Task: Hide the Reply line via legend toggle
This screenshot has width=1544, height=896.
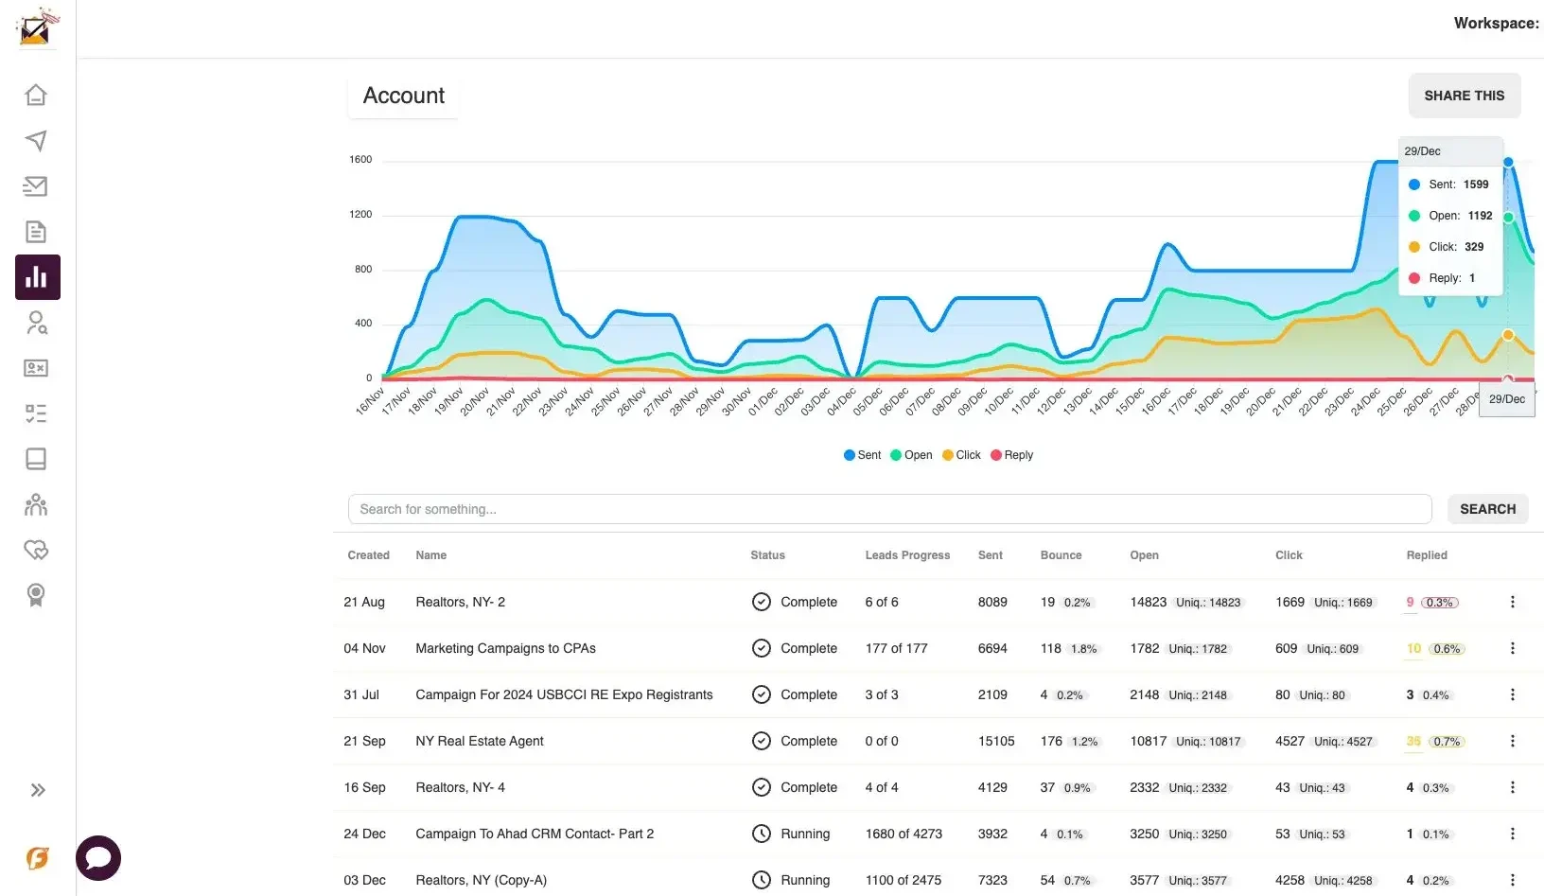Action: click(1011, 455)
